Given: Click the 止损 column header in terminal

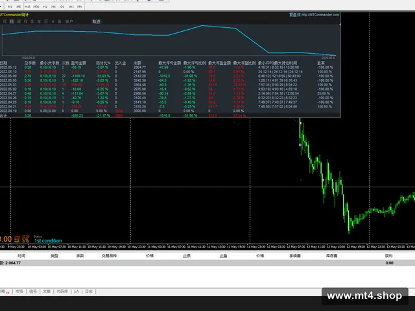Looking at the screenshot, I should tap(187, 256).
